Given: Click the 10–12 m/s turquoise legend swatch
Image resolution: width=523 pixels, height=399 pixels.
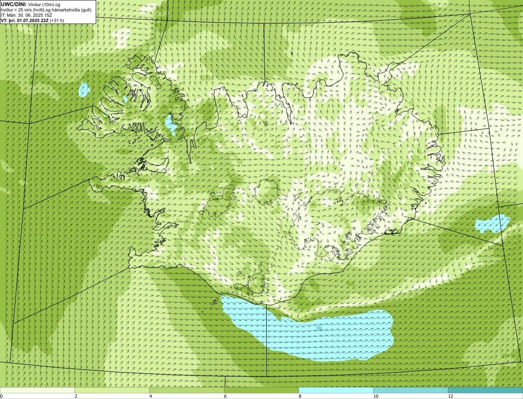Looking at the screenshot, I should click(x=411, y=390).
